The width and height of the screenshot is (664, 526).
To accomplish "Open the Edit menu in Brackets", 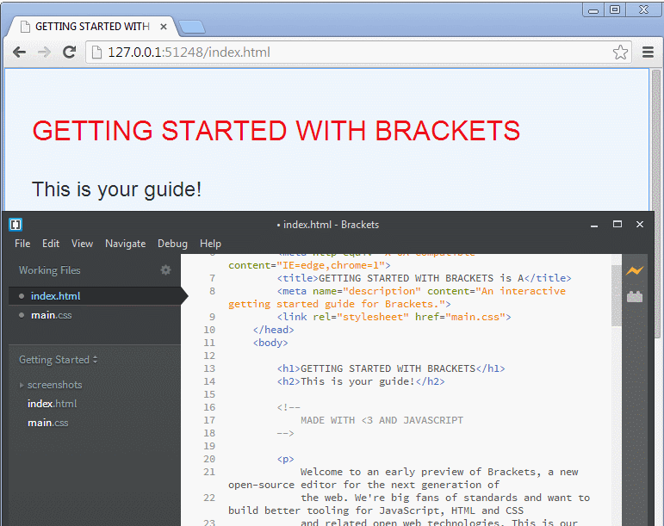I will (51, 244).
